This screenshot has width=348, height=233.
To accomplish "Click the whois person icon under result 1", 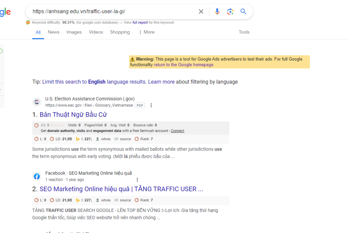I will pos(98,139).
